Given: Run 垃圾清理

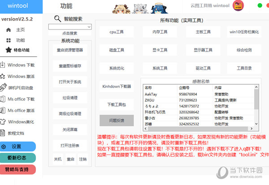Looking at the screenshot, I should (70, 98).
